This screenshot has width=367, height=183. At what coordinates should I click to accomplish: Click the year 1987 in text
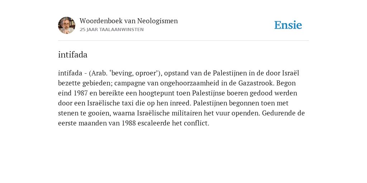tap(81, 93)
